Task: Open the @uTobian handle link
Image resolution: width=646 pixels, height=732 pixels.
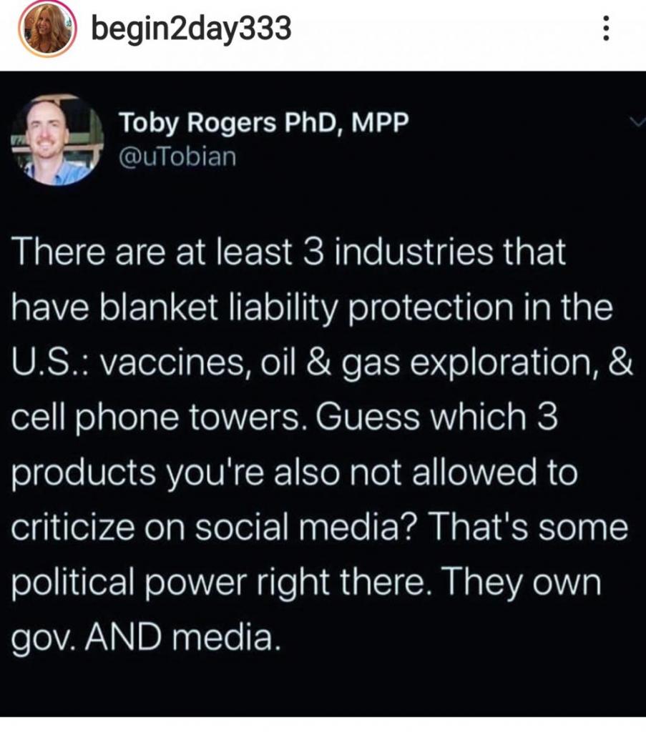Action: pyautogui.click(x=177, y=156)
